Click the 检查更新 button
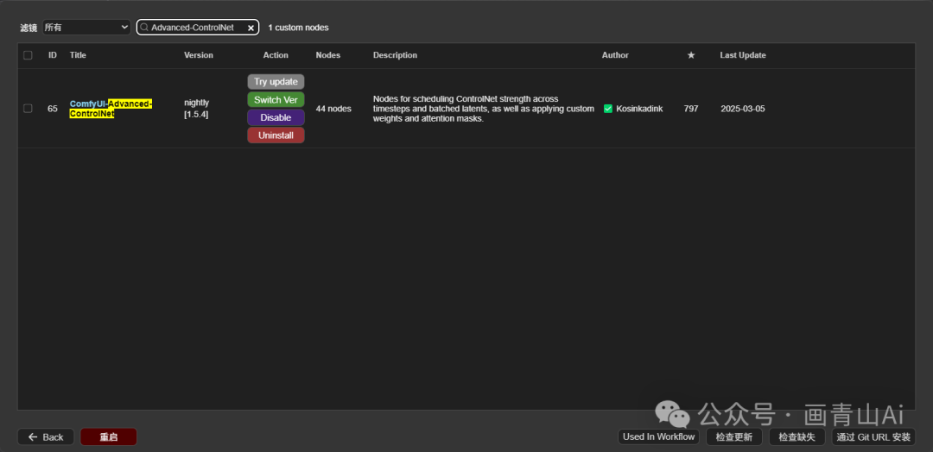Image resolution: width=933 pixels, height=452 pixels. click(734, 437)
